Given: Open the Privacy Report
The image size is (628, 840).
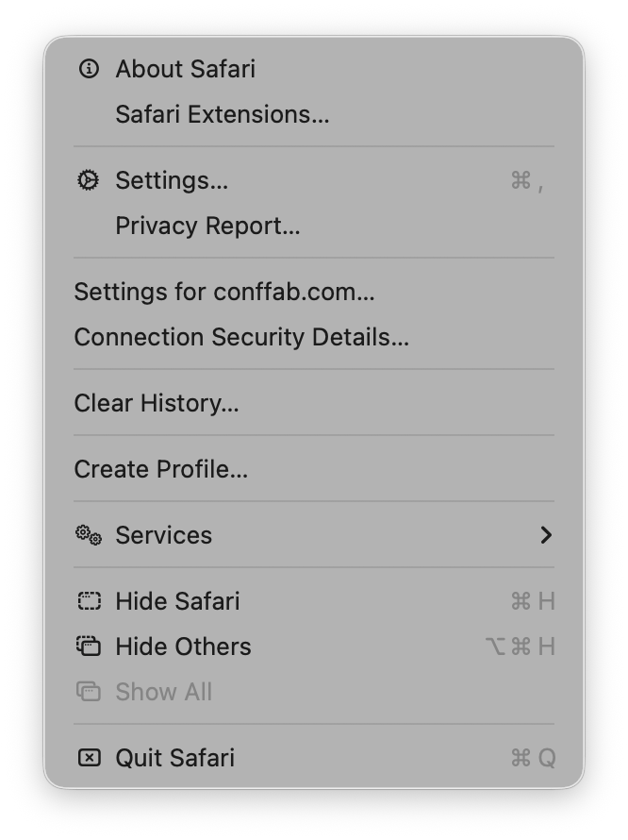Looking at the screenshot, I should coord(207,225).
